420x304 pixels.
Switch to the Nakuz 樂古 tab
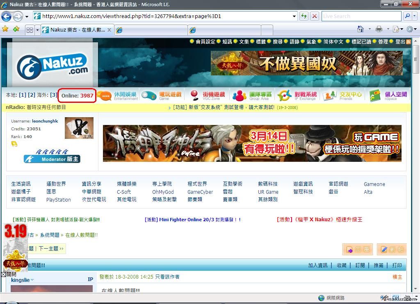(x=78, y=30)
